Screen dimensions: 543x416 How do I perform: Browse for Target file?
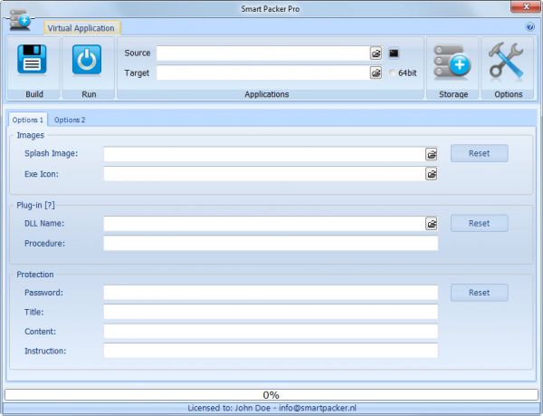[376, 73]
